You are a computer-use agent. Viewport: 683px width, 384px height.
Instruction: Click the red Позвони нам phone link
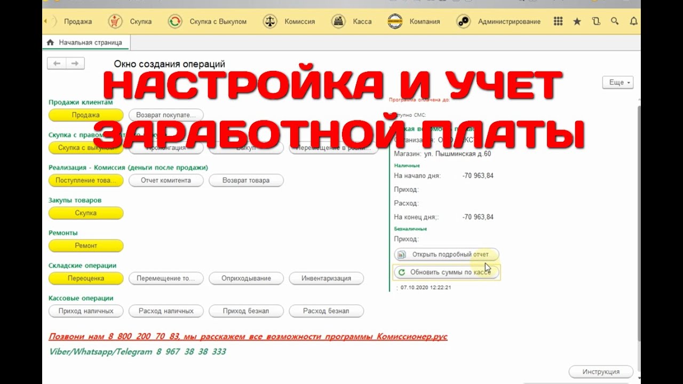[248, 337]
